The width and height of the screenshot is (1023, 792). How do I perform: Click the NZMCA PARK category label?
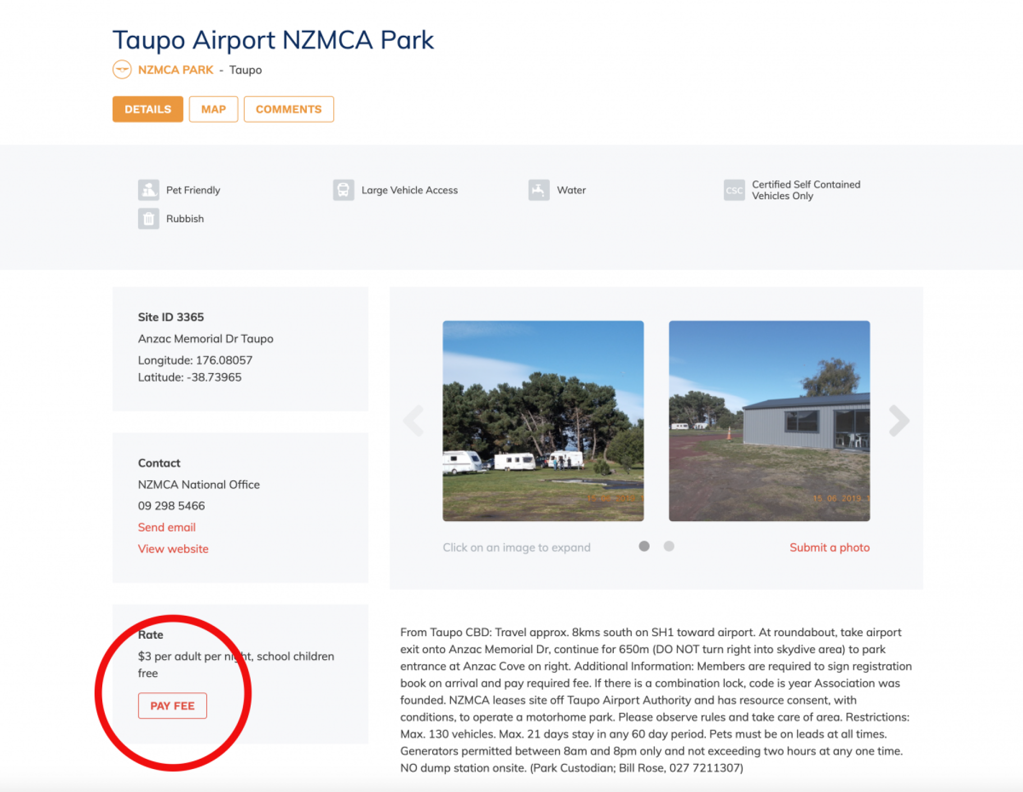[x=175, y=69]
